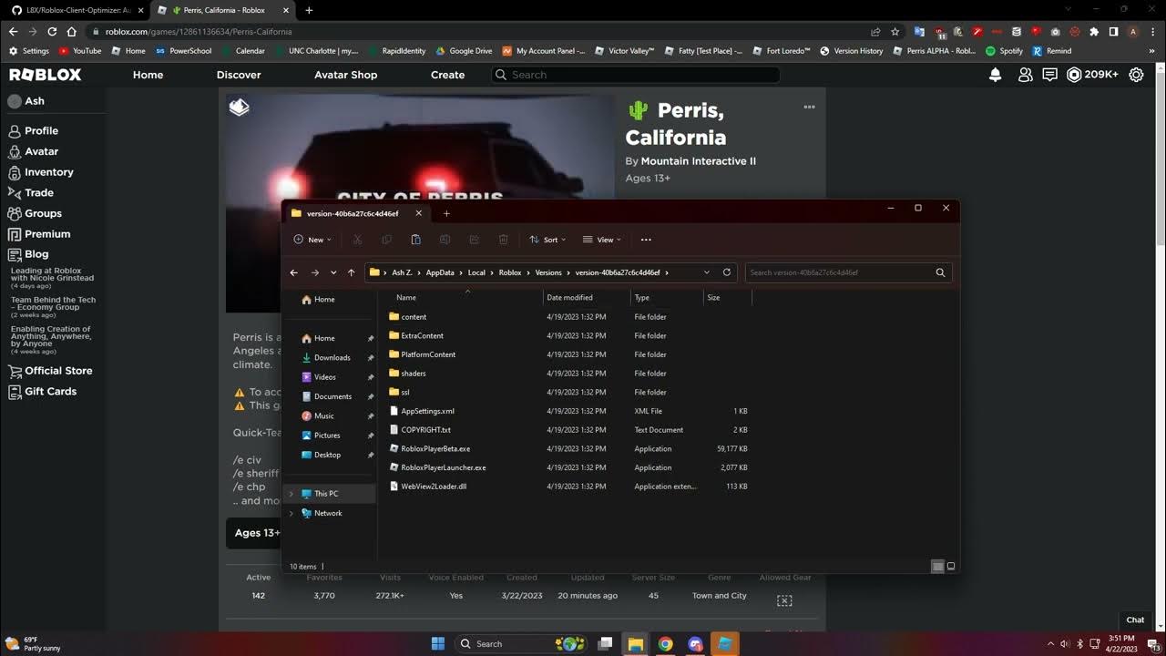
Task: Click the delete trash icon in File Explorer
Action: tap(503, 240)
